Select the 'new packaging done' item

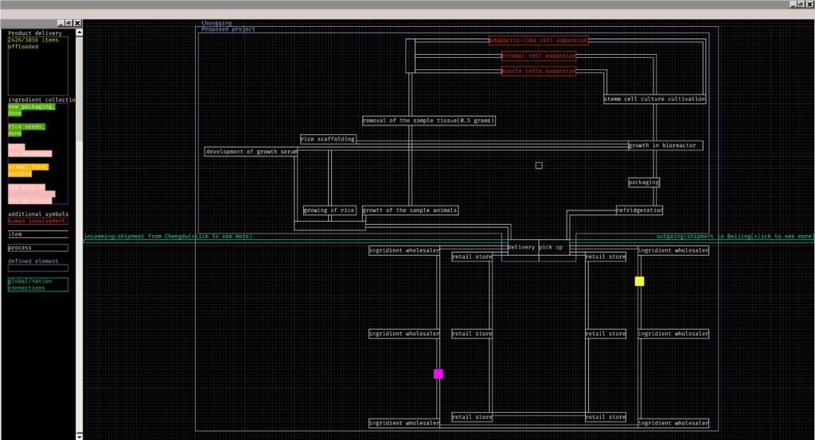pyautogui.click(x=31, y=110)
